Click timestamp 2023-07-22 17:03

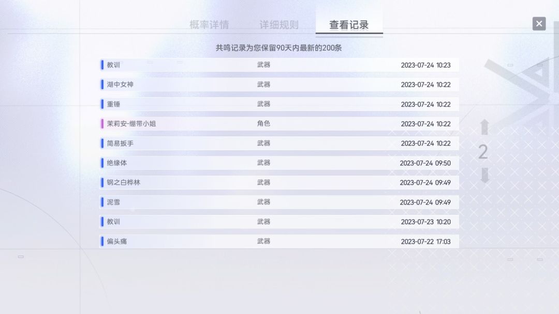pos(425,242)
